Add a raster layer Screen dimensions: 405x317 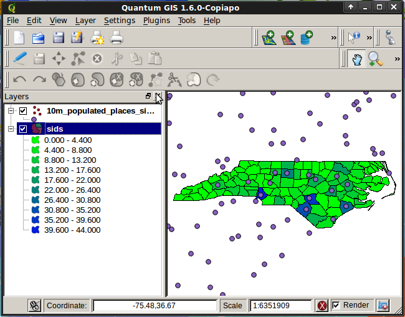tap(288, 38)
